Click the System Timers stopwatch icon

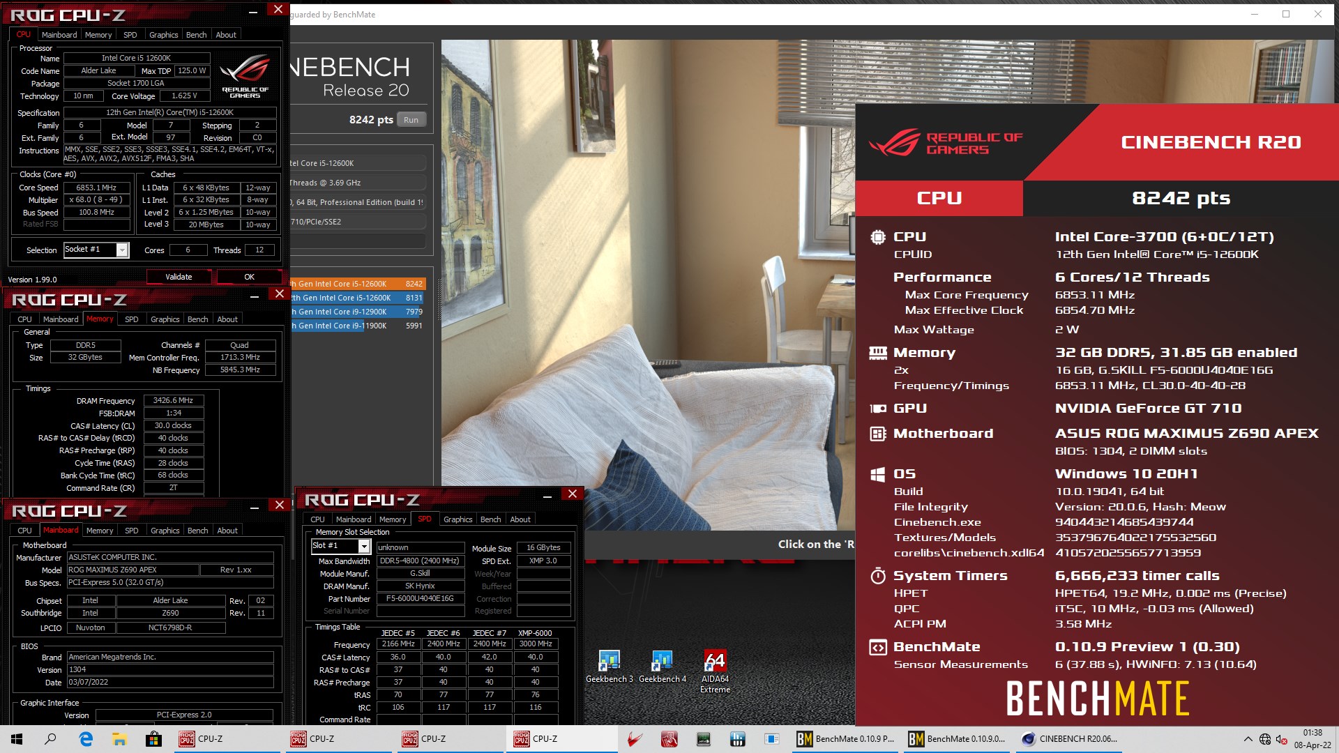878,576
